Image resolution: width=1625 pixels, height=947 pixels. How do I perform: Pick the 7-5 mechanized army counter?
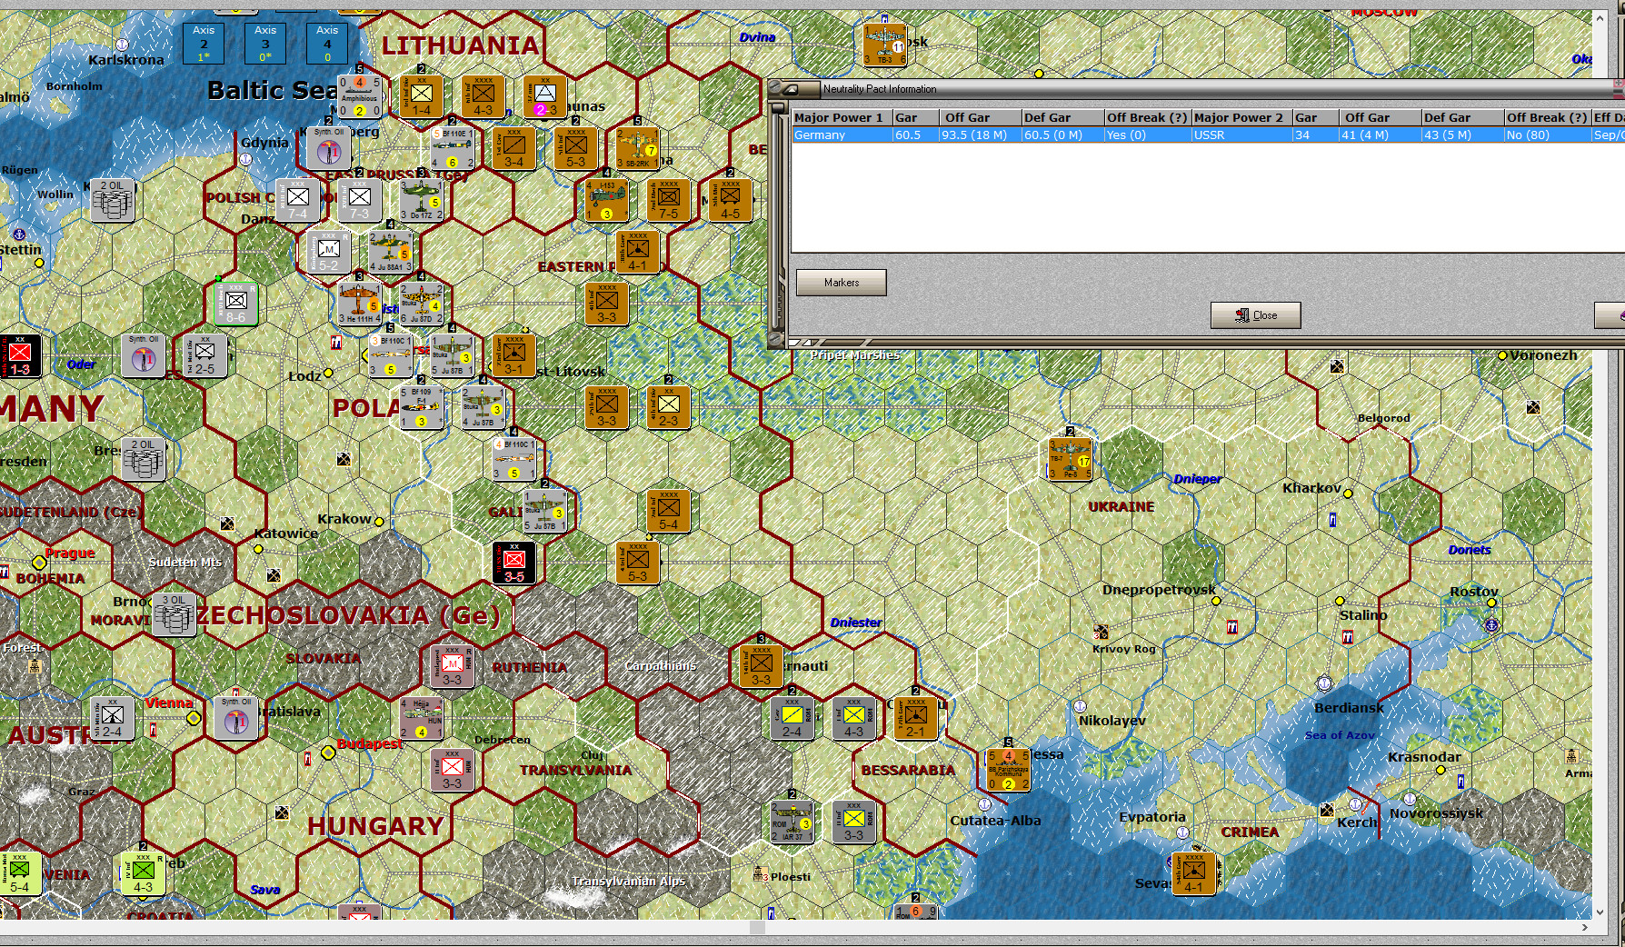pyautogui.click(x=668, y=200)
